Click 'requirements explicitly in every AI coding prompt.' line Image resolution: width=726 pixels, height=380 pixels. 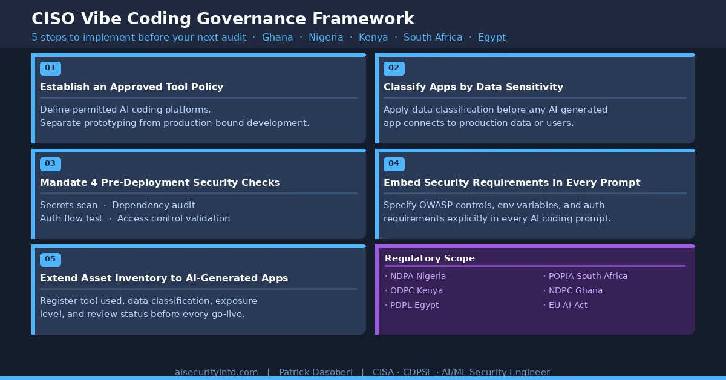[x=497, y=218]
